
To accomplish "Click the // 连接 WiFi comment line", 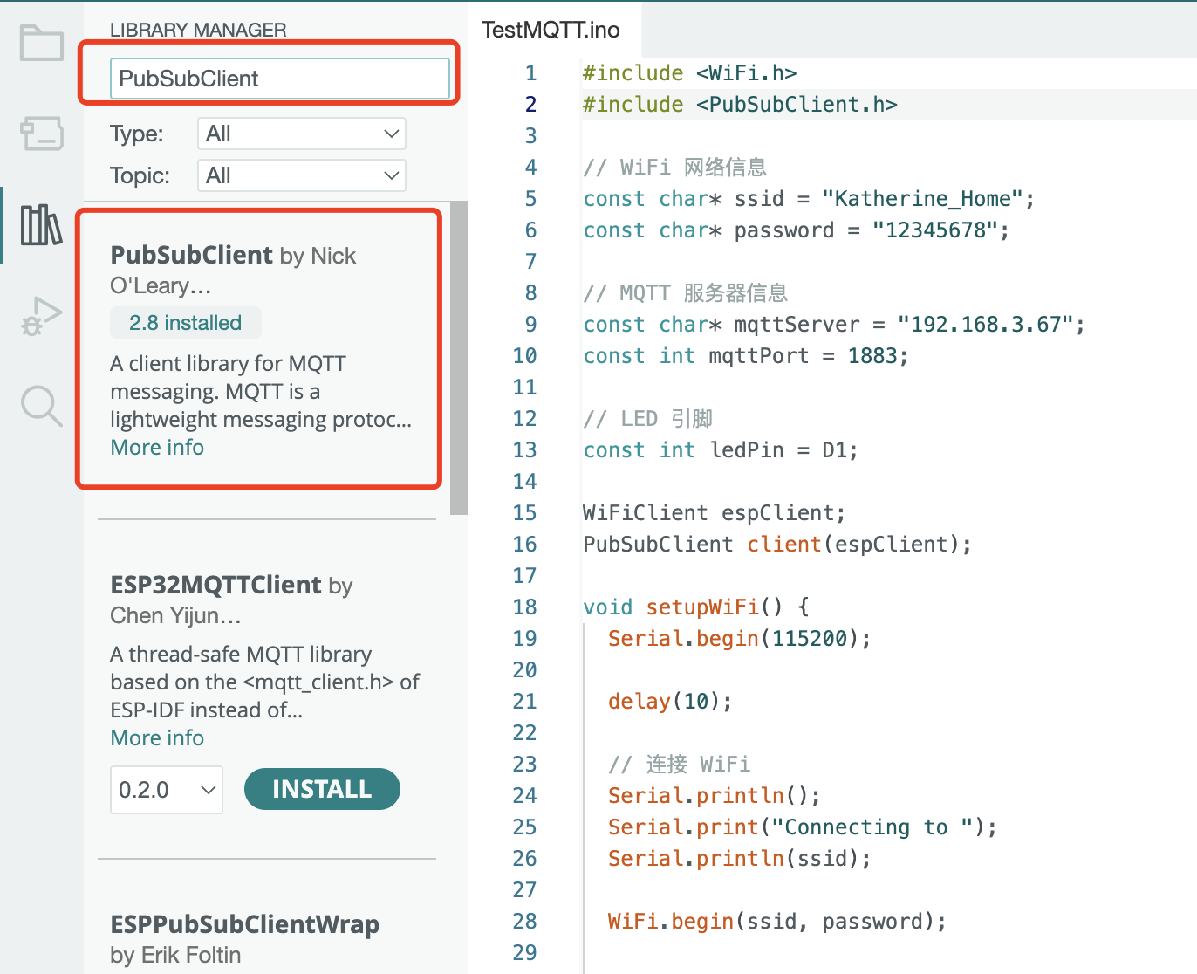I will (x=679, y=765).
